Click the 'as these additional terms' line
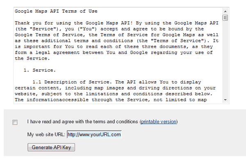Image resolution: width=246 pixels, height=162 pixels. point(116,41)
